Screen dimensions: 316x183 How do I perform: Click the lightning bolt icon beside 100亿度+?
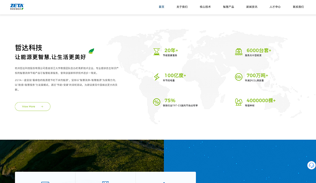point(156,77)
